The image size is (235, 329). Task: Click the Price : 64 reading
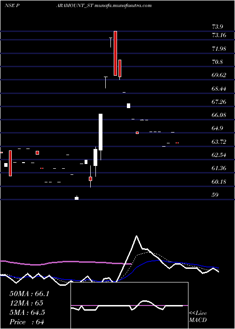pyautogui.click(x=27, y=322)
